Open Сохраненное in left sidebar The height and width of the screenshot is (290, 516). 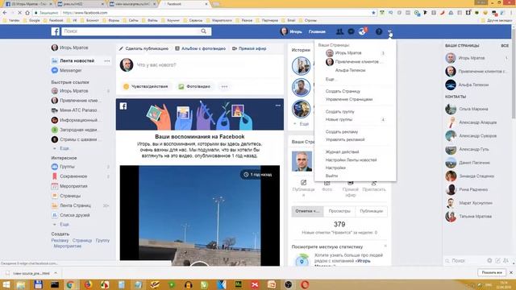tap(73, 176)
